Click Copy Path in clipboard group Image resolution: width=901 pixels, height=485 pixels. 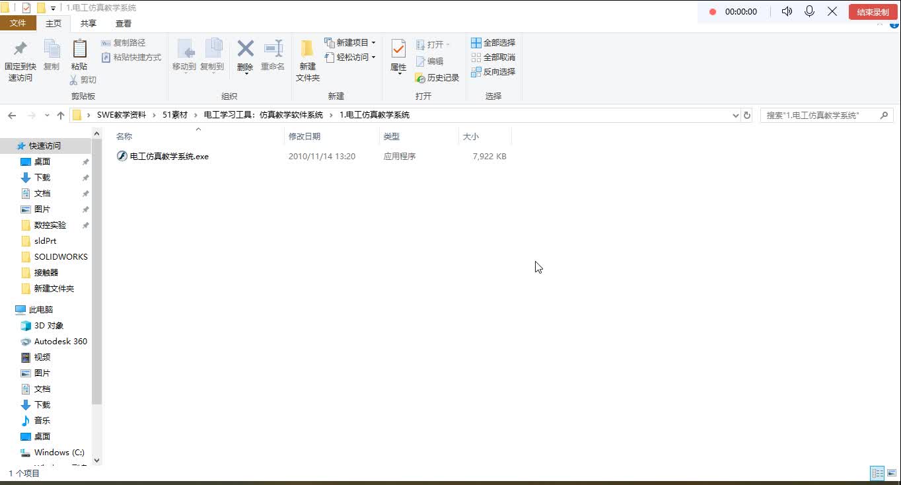click(x=124, y=42)
